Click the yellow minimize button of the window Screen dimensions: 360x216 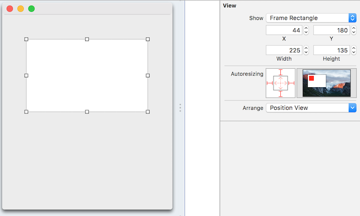[x=21, y=9]
